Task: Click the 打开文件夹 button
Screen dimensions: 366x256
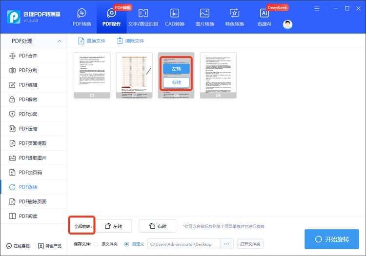Action: coord(250,244)
